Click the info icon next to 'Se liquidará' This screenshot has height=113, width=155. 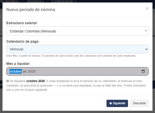point(7,81)
